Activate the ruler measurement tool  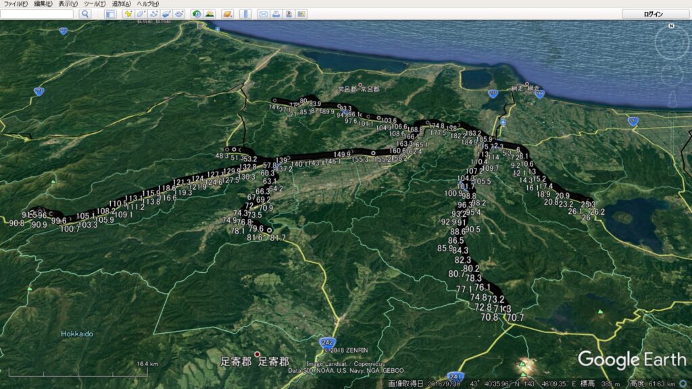245,14
